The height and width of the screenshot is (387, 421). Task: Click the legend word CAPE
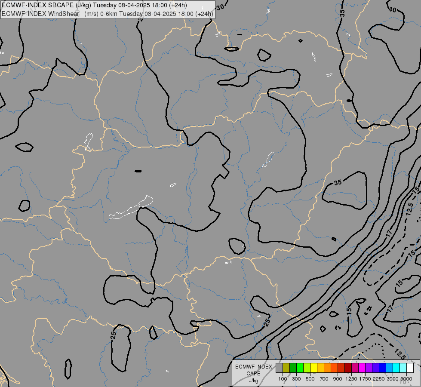pyautogui.click(x=253, y=374)
